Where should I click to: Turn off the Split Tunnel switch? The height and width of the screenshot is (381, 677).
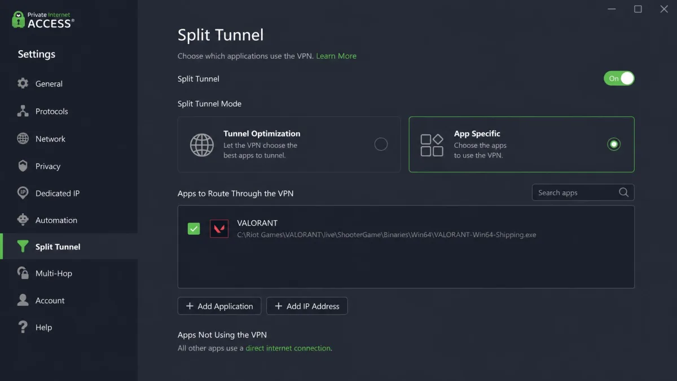tap(619, 78)
